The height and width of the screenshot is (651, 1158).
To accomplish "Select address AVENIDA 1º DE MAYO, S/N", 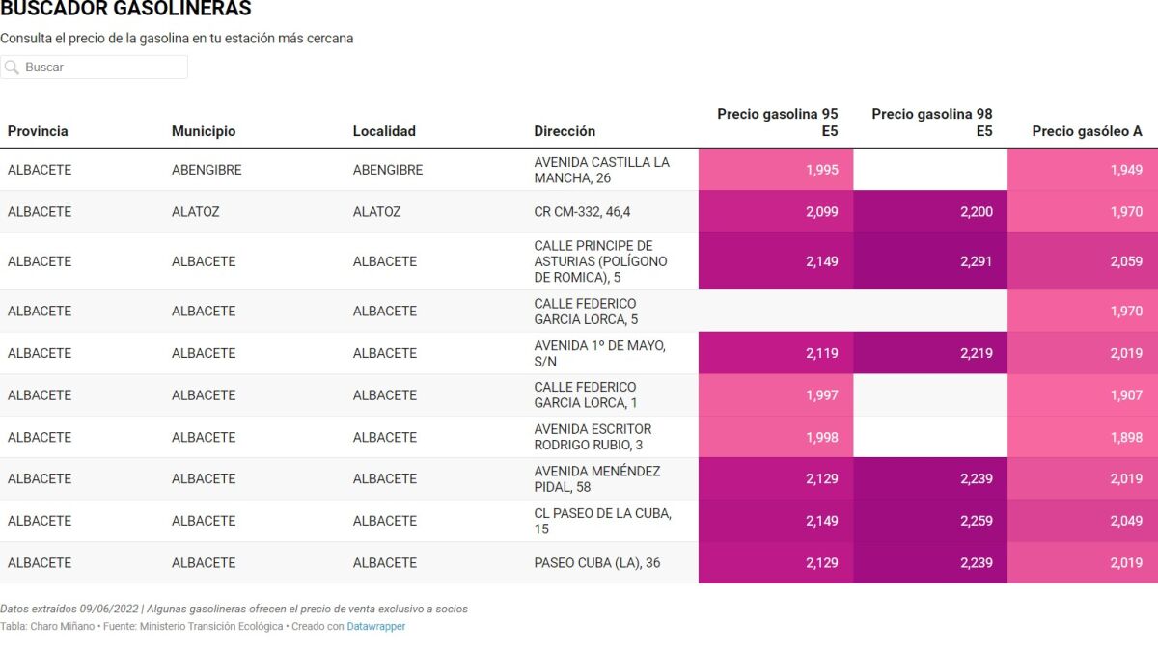I will point(600,353).
